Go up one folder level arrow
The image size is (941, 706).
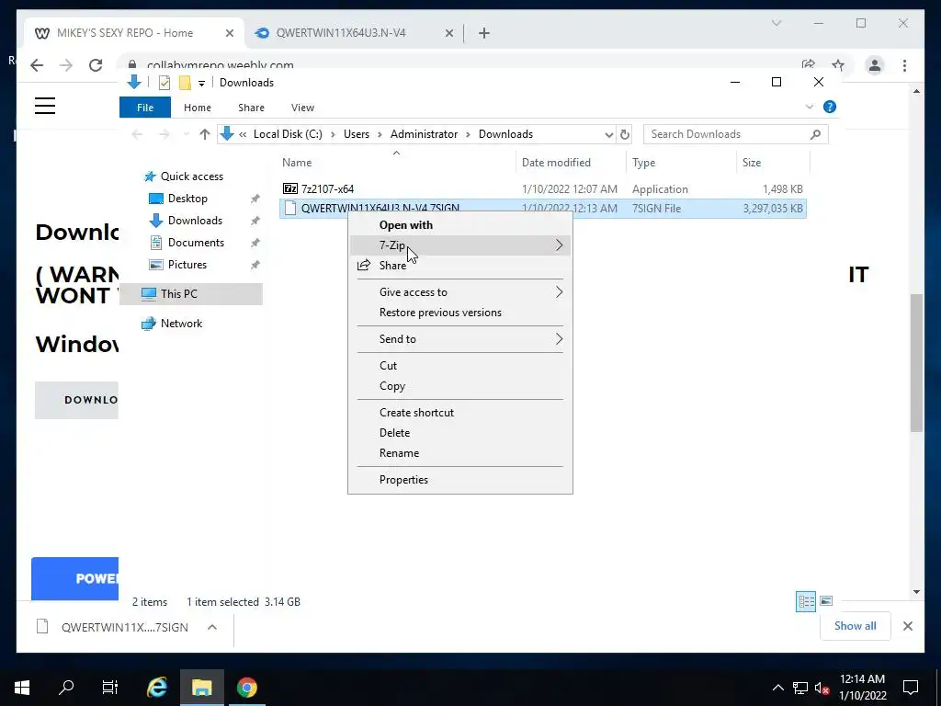point(205,134)
